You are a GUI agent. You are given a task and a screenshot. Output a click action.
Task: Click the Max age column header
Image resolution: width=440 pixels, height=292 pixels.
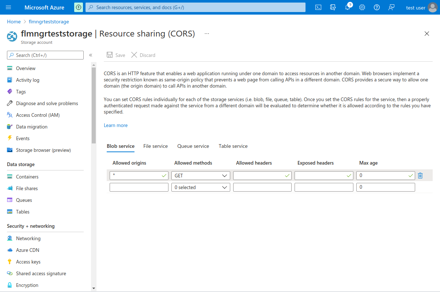(x=368, y=163)
